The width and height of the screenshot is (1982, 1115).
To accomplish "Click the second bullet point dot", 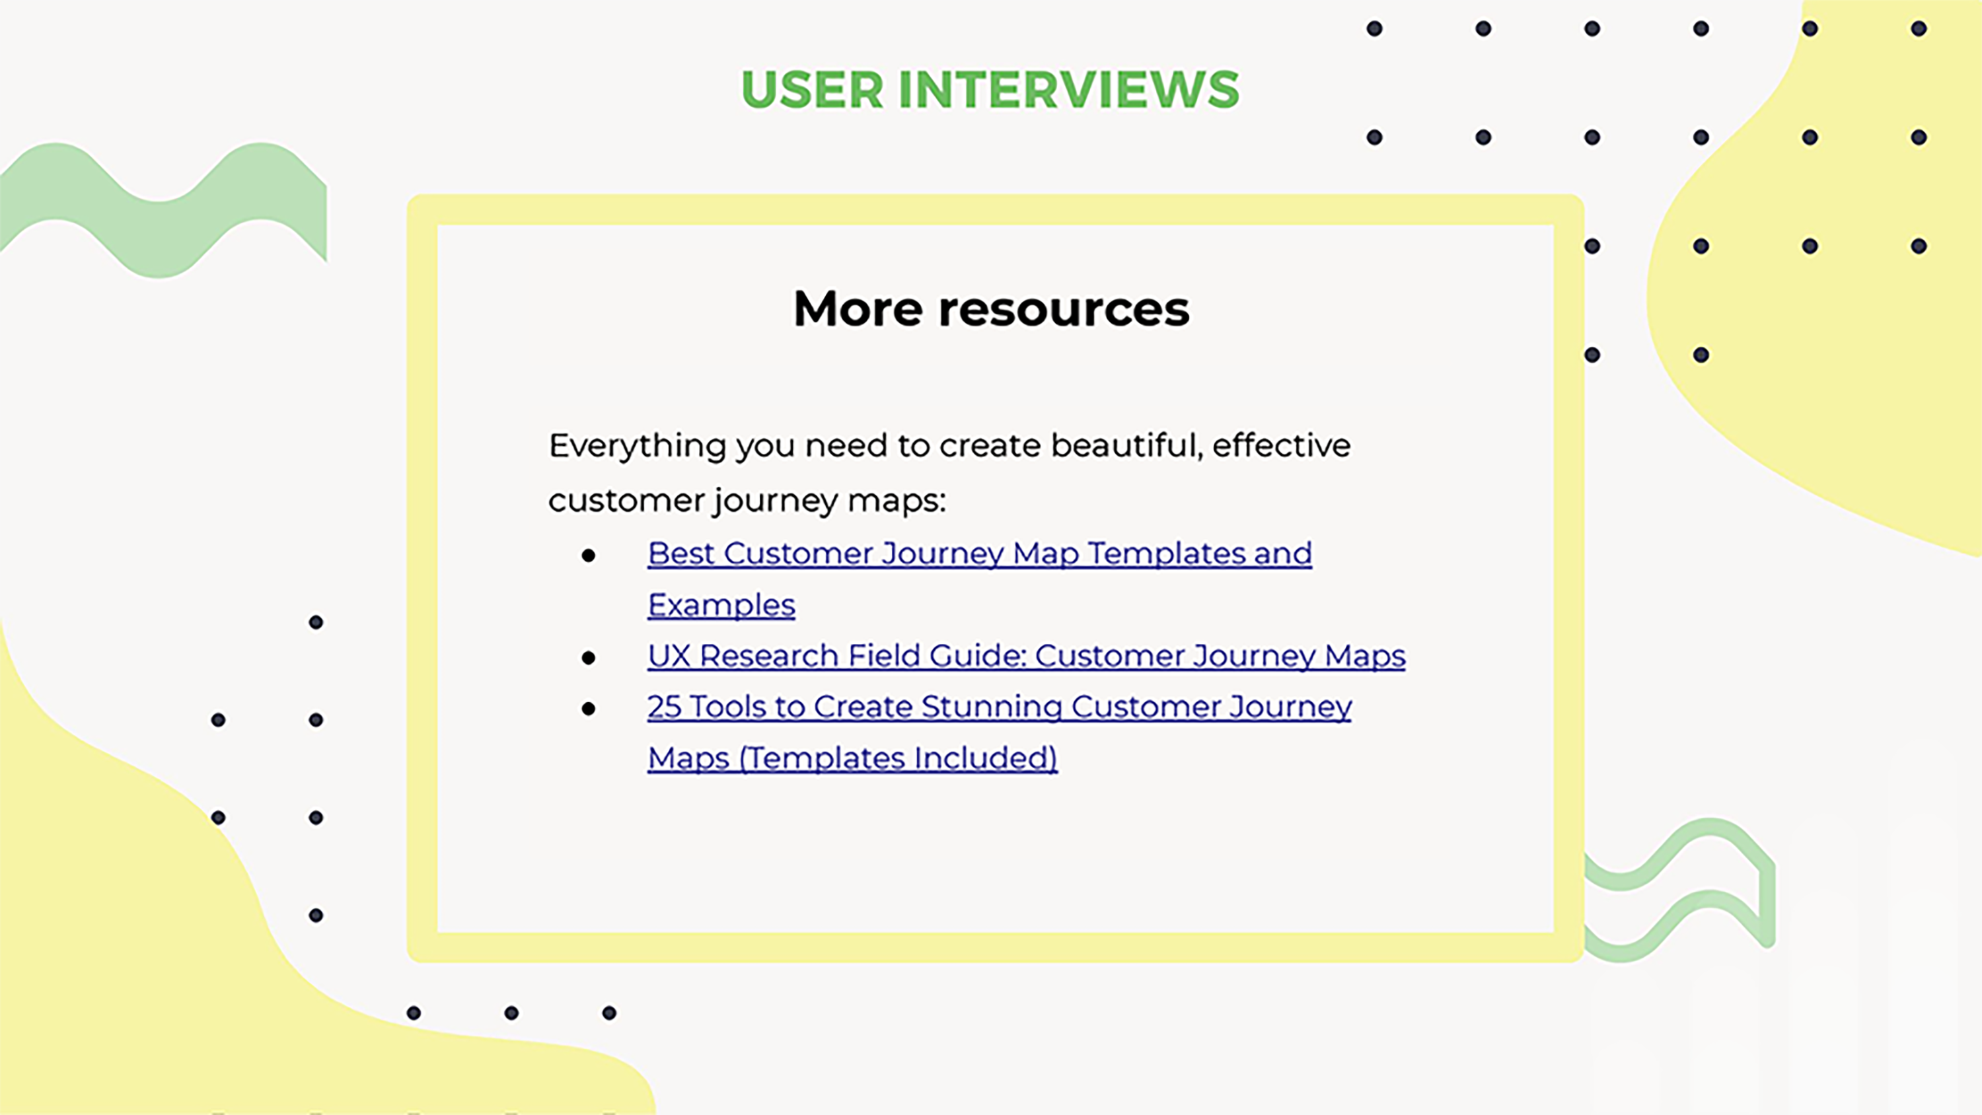I will click(x=589, y=658).
